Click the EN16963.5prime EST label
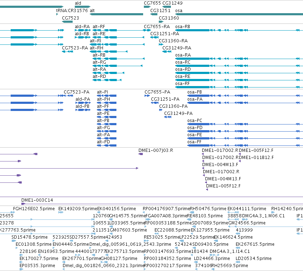 tap(56, 251)
